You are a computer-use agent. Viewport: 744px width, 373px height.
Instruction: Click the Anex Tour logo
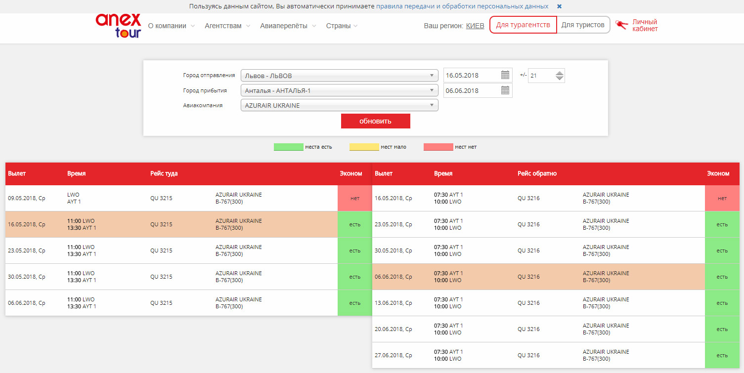(119, 26)
